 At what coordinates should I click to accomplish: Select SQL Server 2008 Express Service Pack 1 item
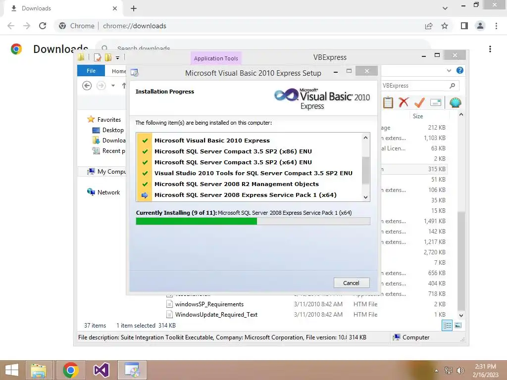point(246,195)
